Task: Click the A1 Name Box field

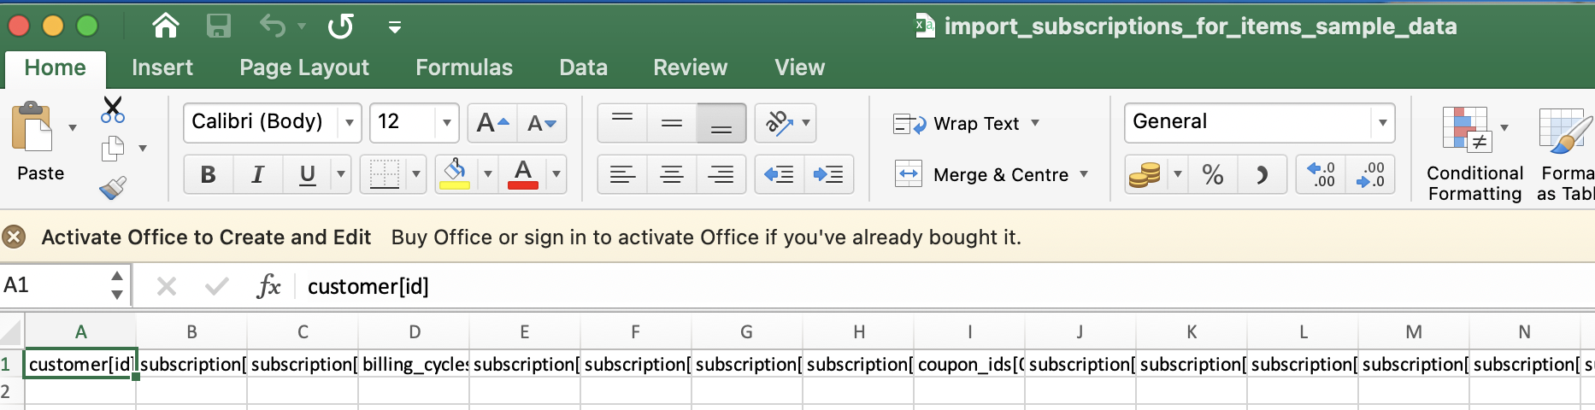Action: point(53,285)
